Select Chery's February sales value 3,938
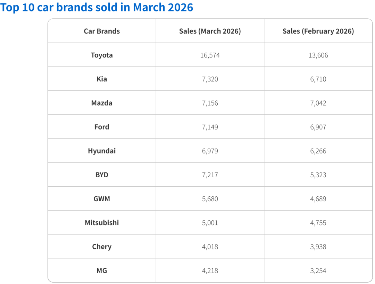 point(318,246)
